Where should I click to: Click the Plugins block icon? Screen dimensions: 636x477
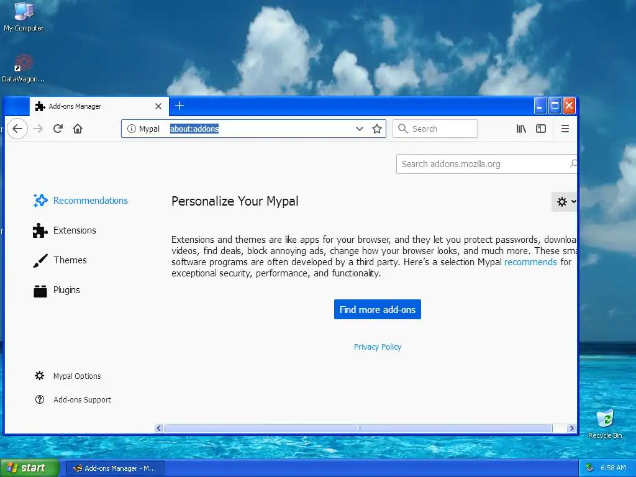tap(40, 291)
